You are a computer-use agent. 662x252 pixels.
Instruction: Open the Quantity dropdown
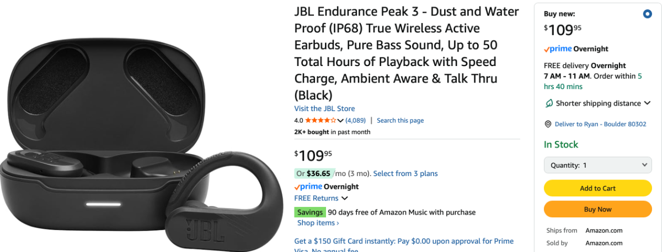(x=598, y=165)
